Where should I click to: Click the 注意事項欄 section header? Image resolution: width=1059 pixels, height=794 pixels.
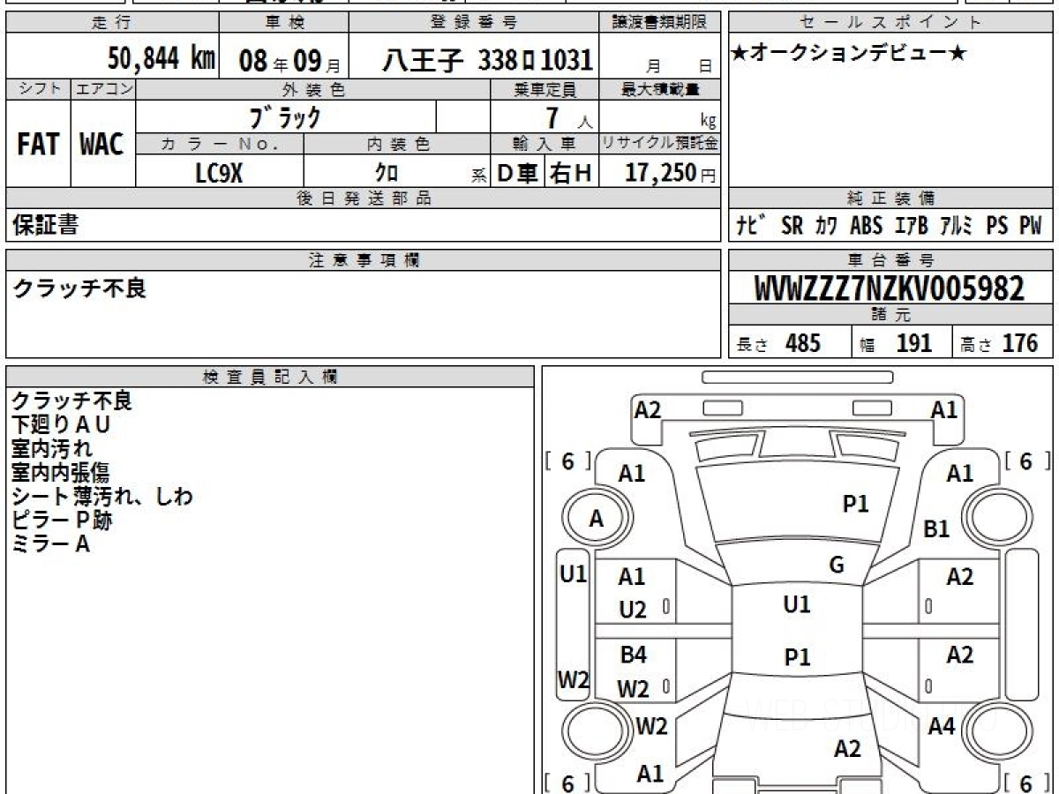pos(363,259)
